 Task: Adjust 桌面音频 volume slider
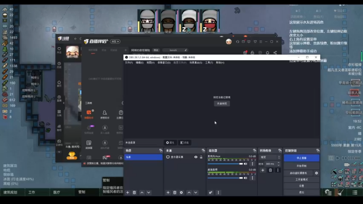[225, 178]
